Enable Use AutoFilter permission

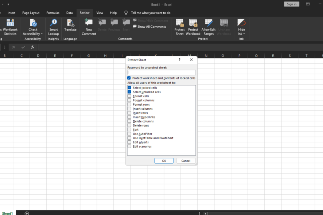click(129, 134)
